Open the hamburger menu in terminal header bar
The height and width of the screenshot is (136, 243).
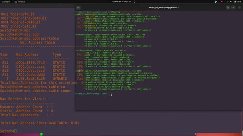(x=234, y=8)
